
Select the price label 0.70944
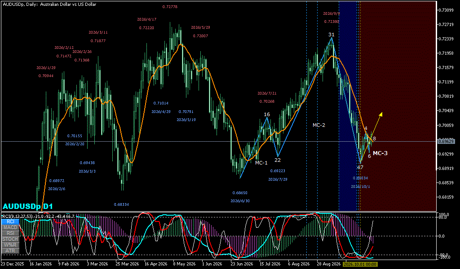click(x=46, y=76)
